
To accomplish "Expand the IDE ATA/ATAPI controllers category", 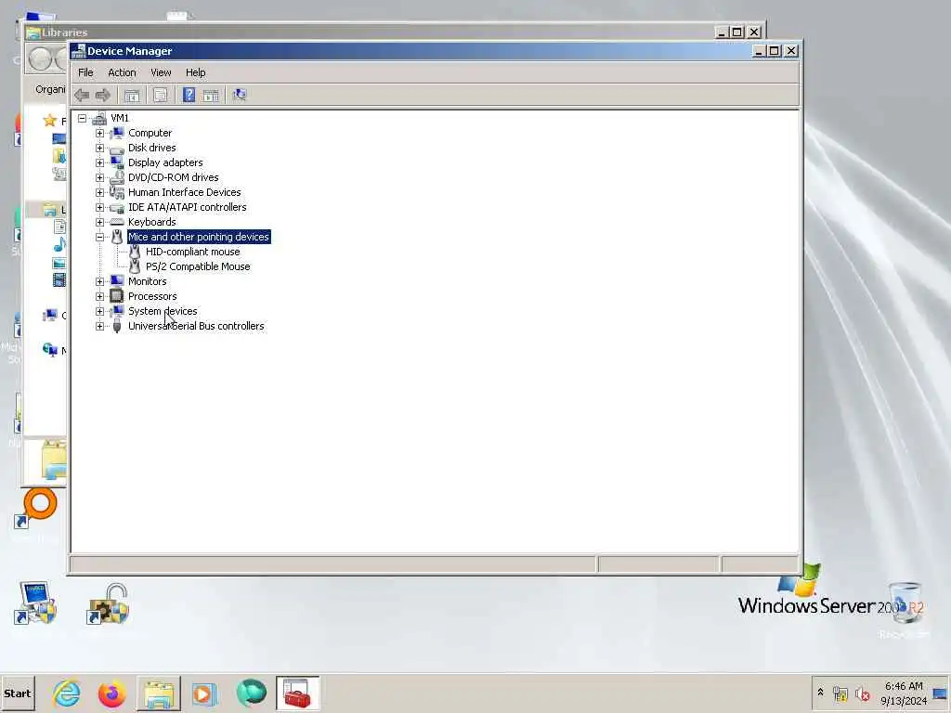I will coord(99,207).
